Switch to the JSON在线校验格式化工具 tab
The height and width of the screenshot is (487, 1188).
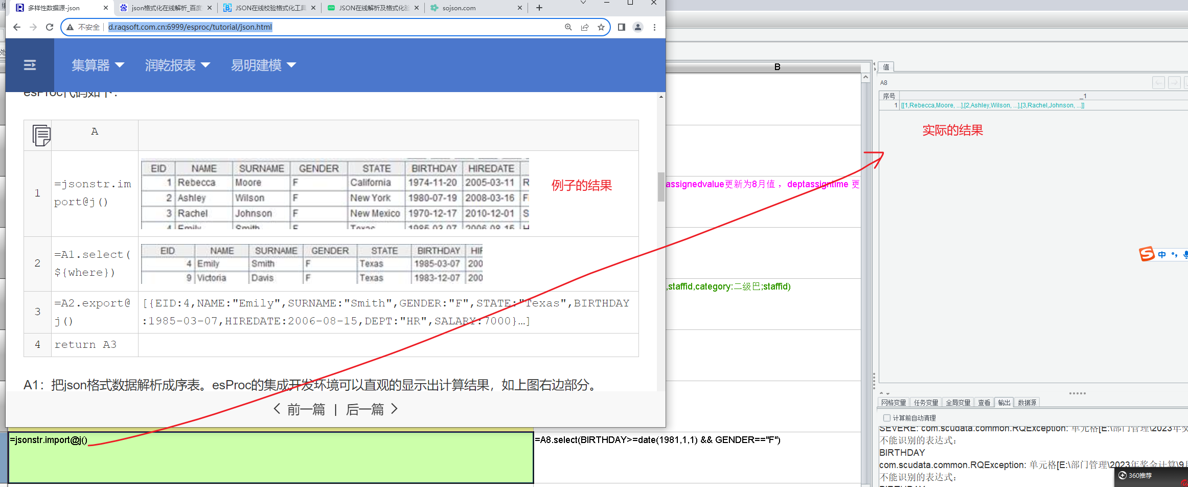pyautogui.click(x=270, y=8)
